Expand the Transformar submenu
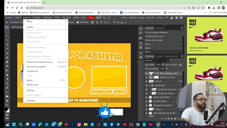This screenshot has height=128, width=227. coord(46,71)
